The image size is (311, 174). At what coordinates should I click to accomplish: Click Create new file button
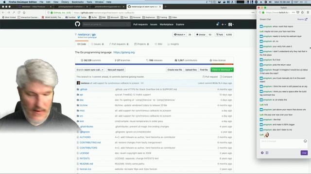(x=174, y=70)
